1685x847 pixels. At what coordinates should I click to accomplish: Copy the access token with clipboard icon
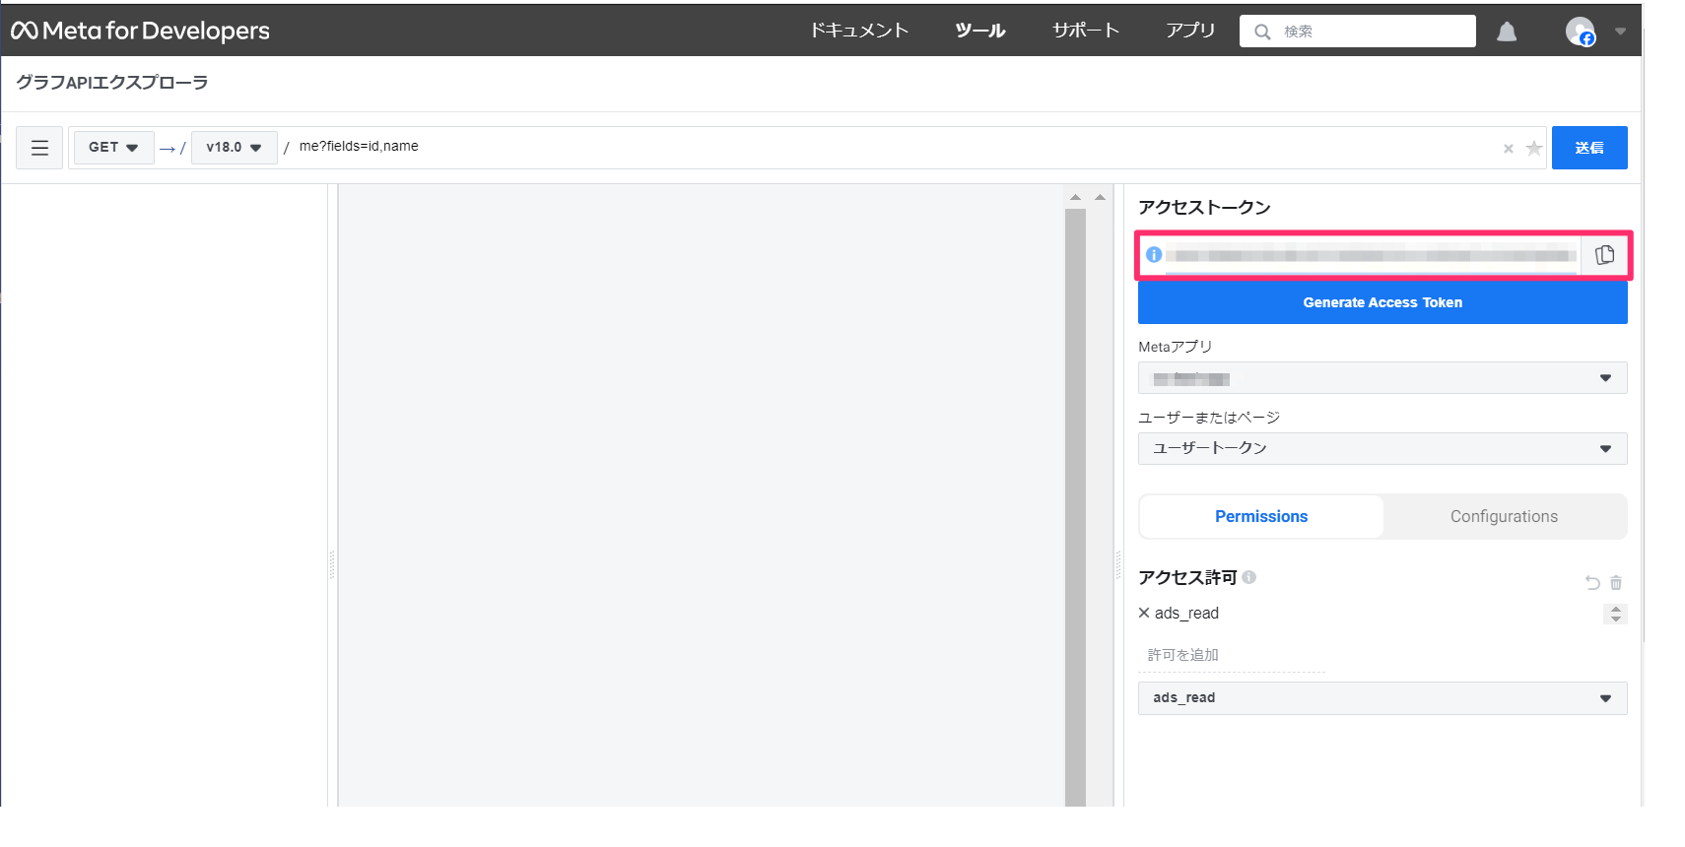point(1604,255)
